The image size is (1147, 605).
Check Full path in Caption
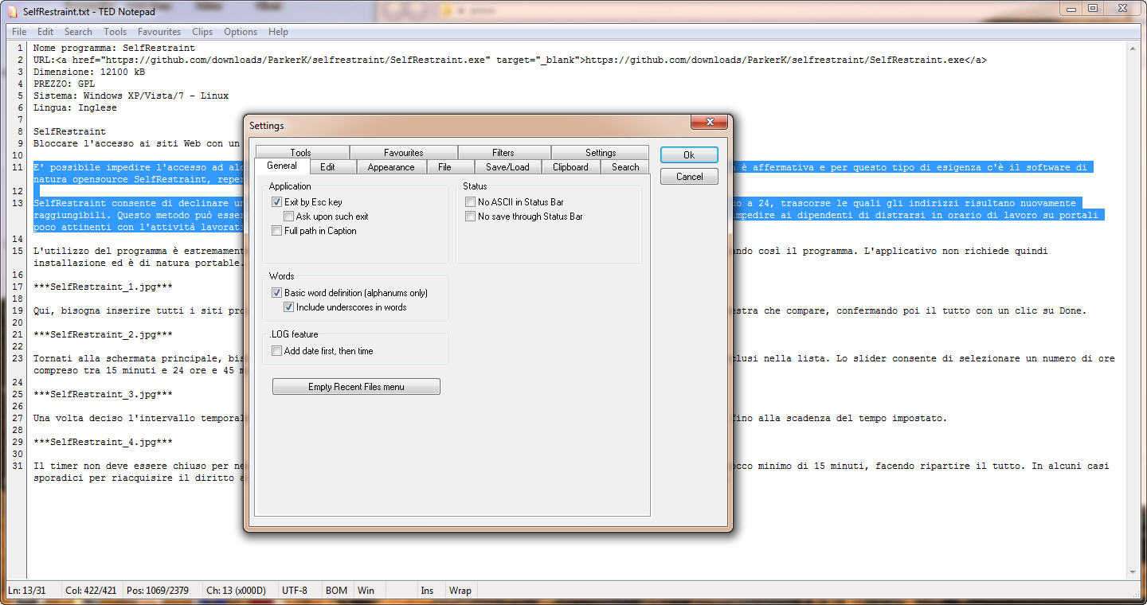pyautogui.click(x=277, y=231)
